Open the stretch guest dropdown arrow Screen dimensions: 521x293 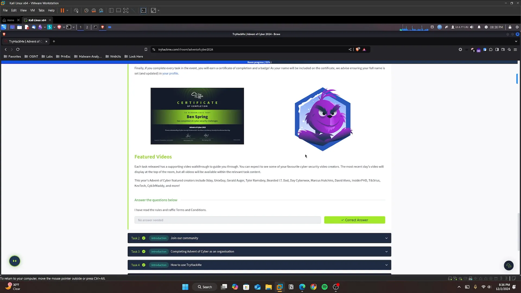158,11
